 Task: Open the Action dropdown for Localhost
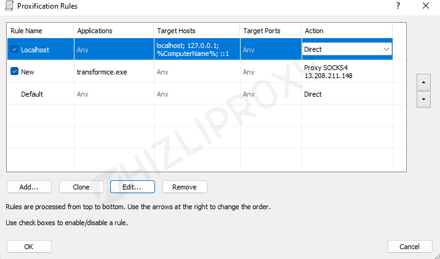point(386,49)
